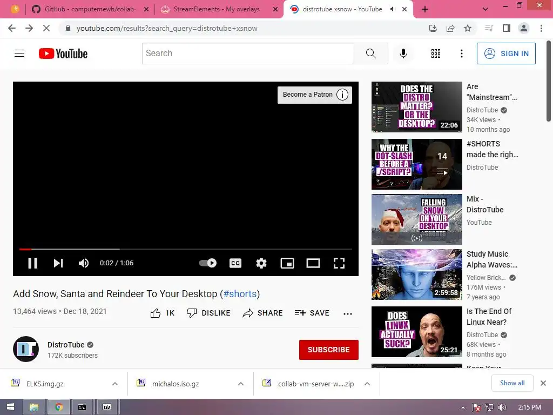Open the YouTube guide hamburger menu
Screen dimensions: 553x415
point(19,53)
